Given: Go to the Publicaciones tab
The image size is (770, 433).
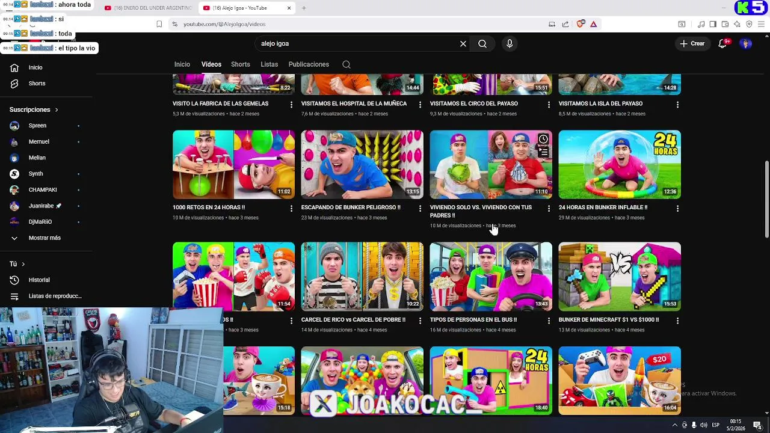Looking at the screenshot, I should point(309,64).
